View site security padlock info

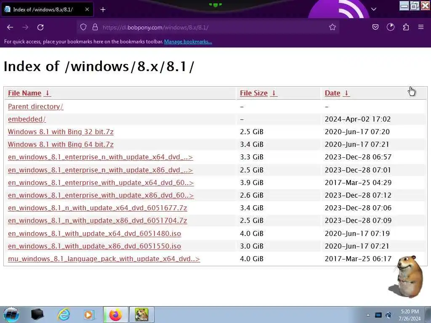pos(95,27)
